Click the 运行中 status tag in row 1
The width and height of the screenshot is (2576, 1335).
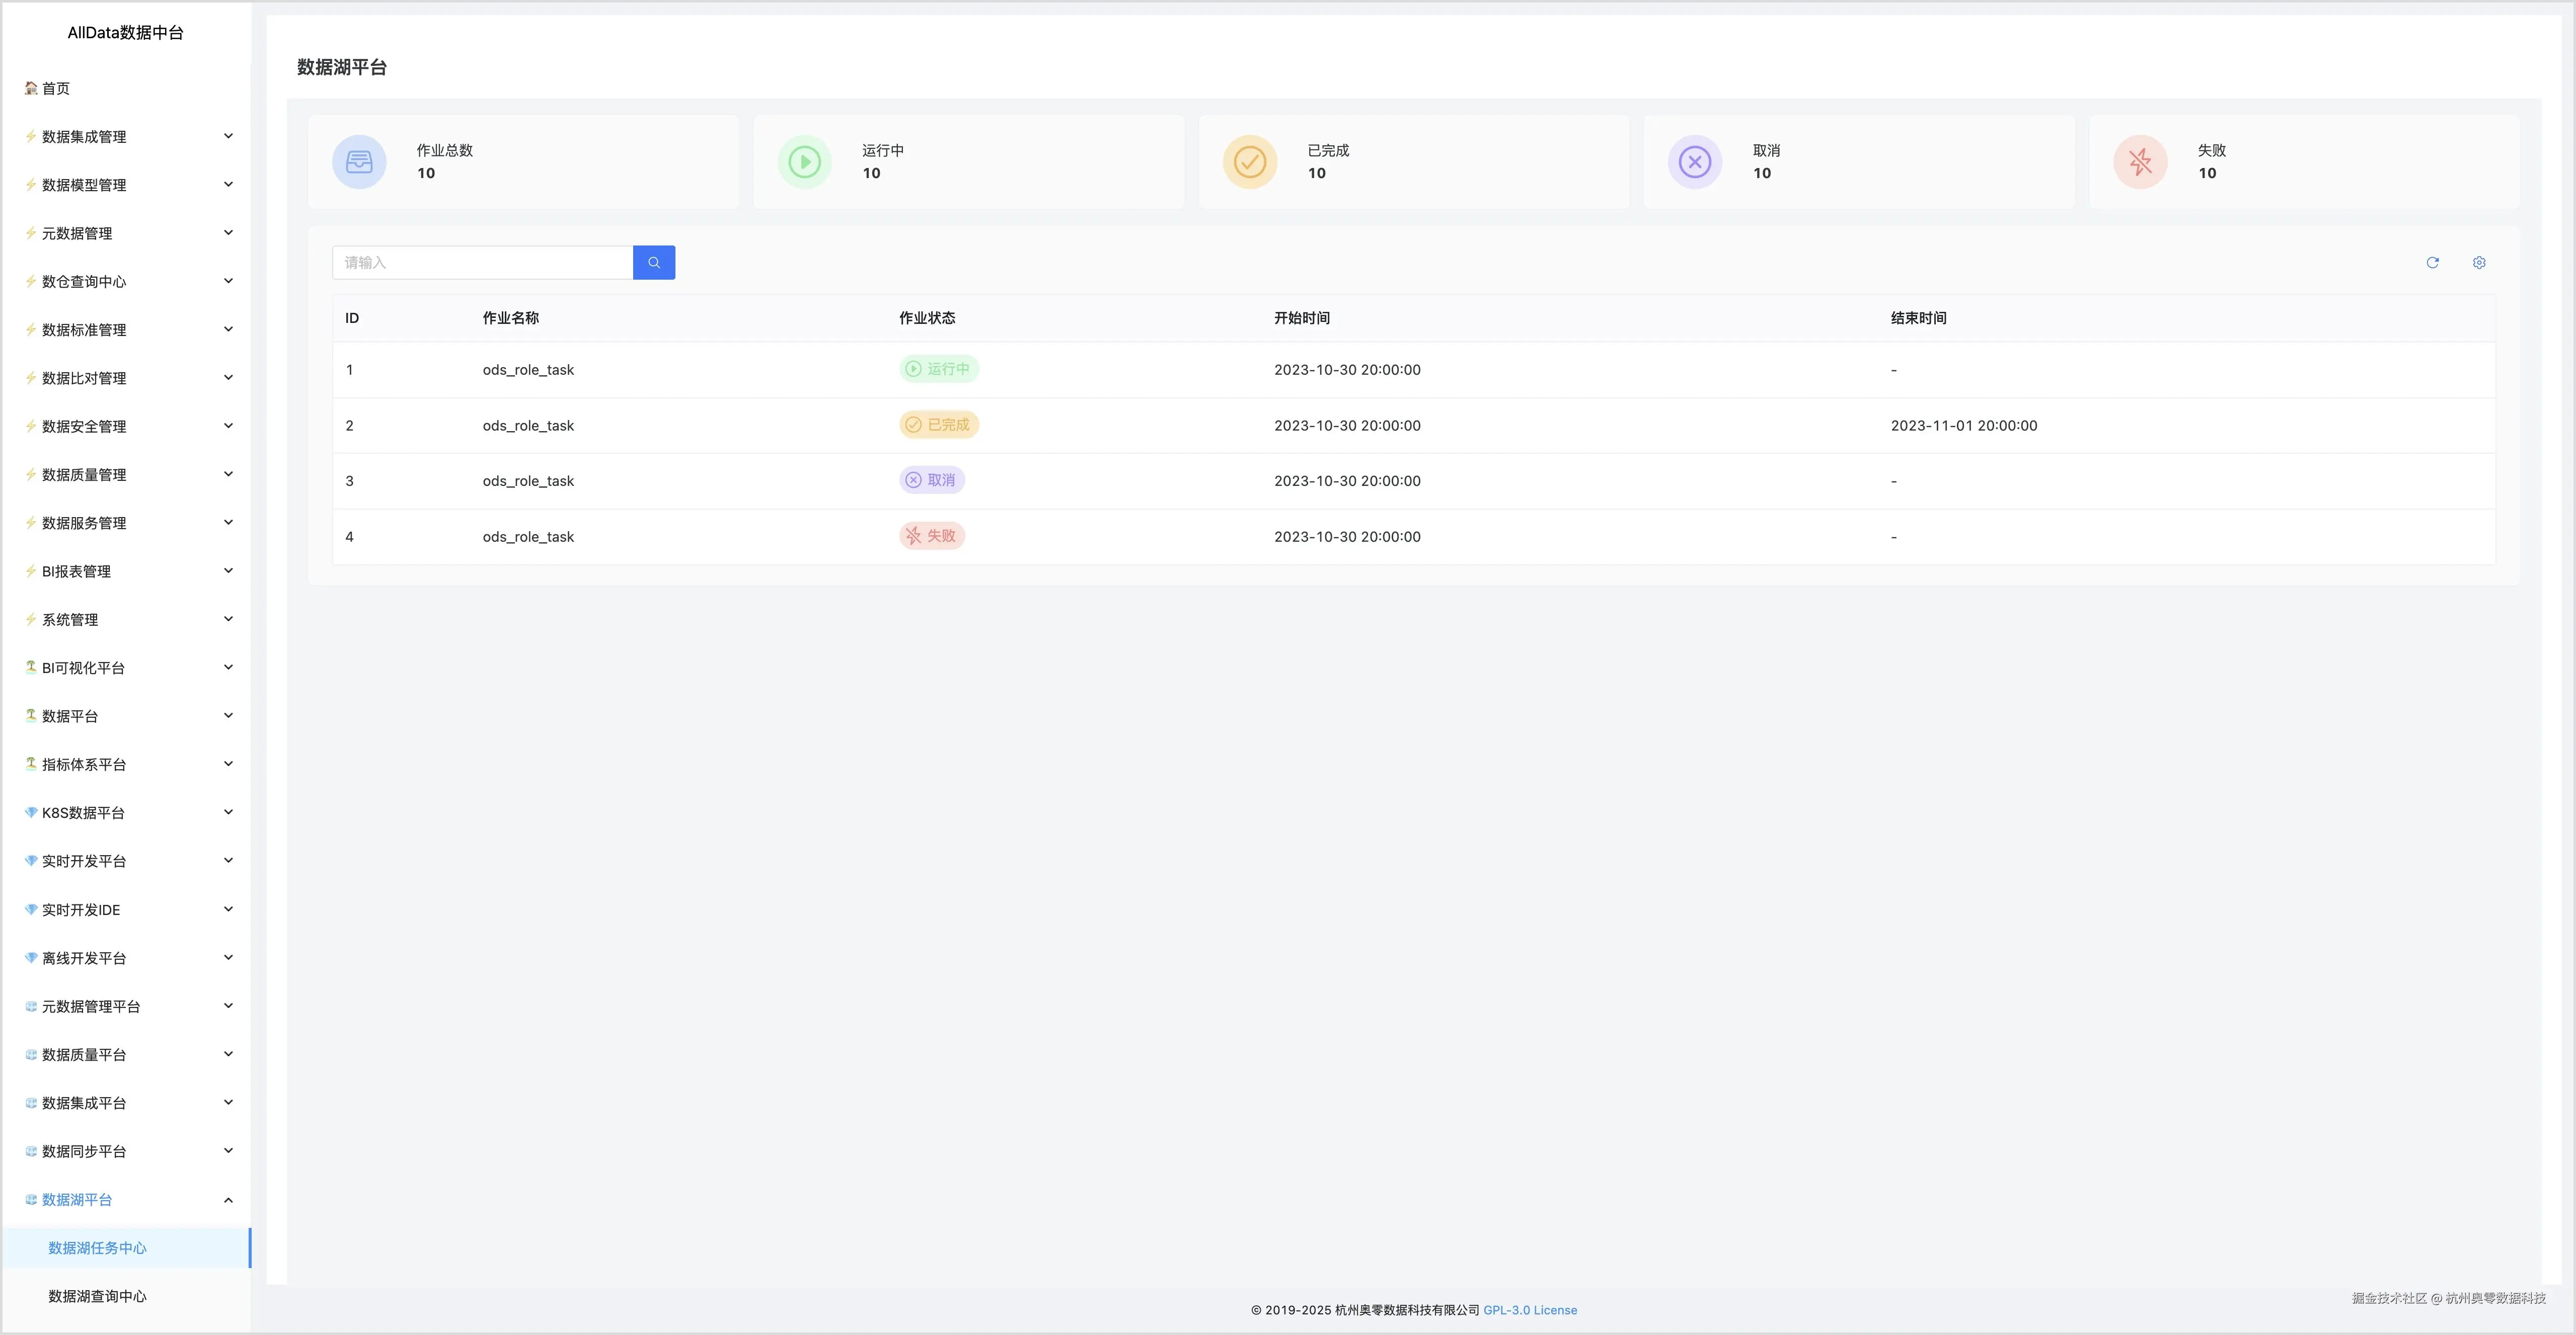tap(938, 369)
